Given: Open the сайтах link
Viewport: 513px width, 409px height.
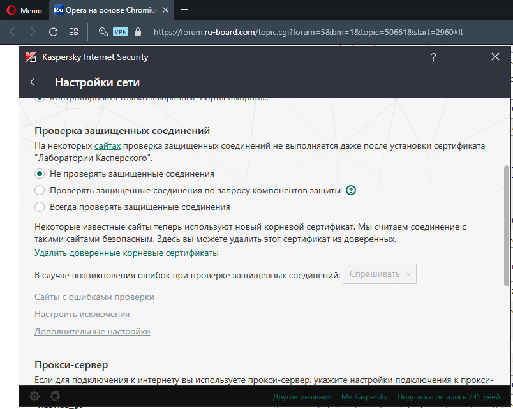Looking at the screenshot, I should click(x=108, y=145).
